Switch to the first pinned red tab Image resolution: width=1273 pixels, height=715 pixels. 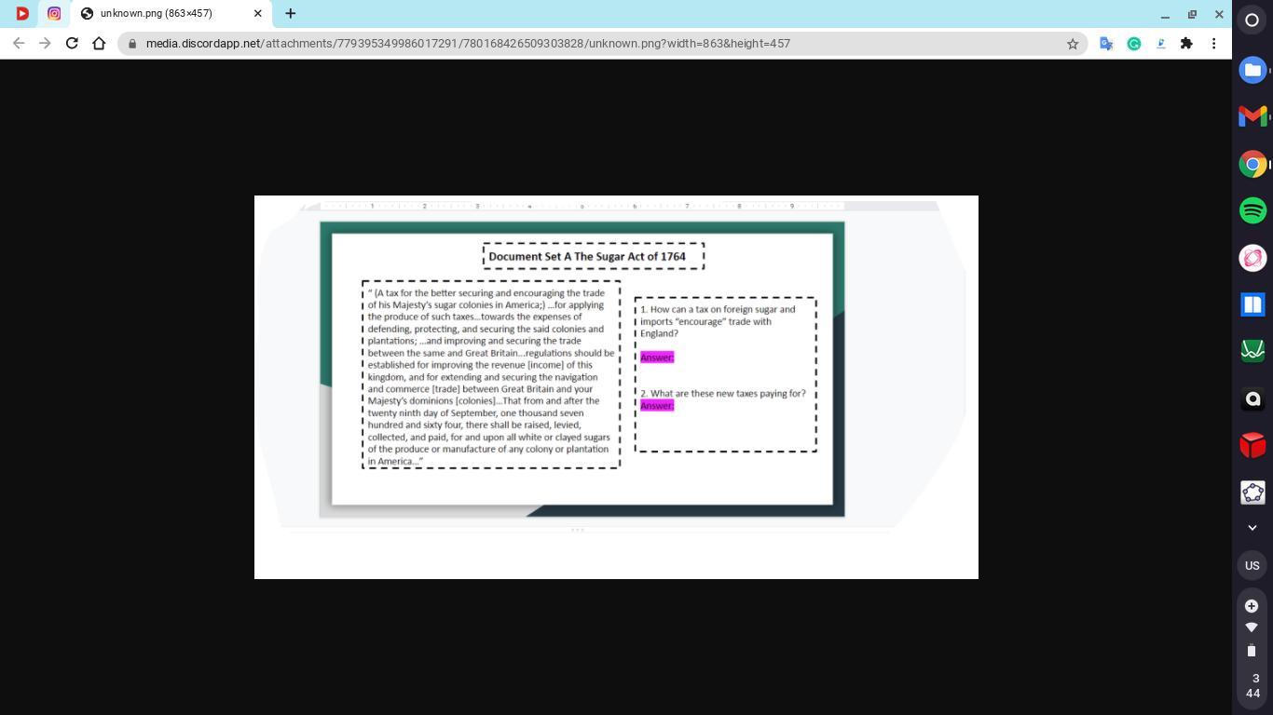(22, 13)
